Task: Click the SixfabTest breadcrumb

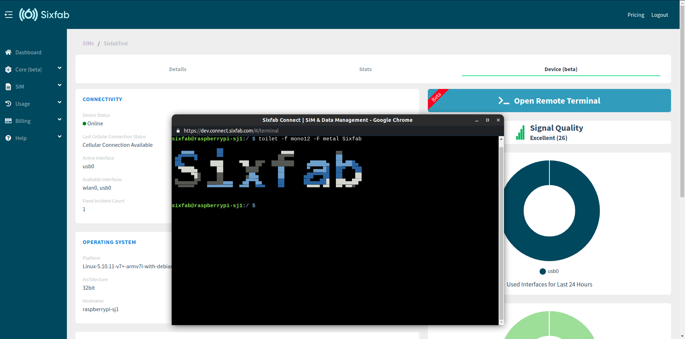Action: 116,44
